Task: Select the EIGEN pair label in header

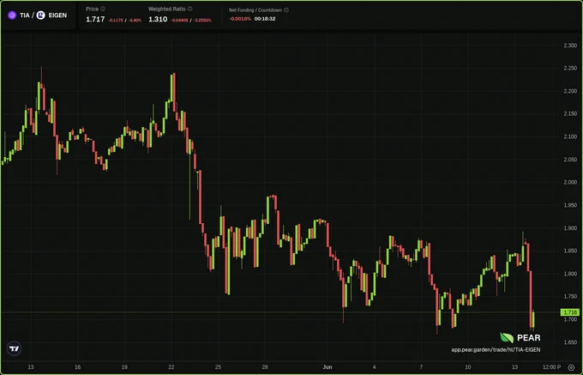Action: tap(57, 15)
